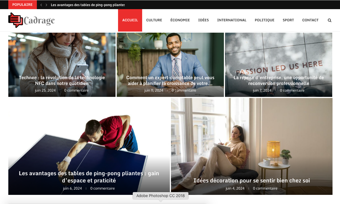
Task: Select the International menu item
Action: point(232,20)
